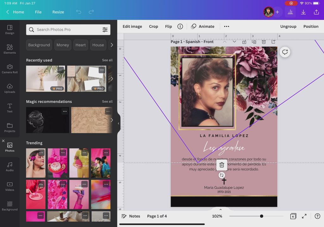Screen dimensions: 324x227
Task: Open the Home menu
Action: (18, 12)
